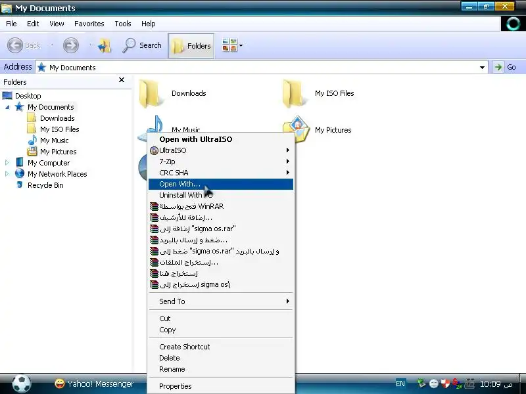Choose the WinRAR open entry in context menu
The image size is (526, 394).
pos(221,206)
